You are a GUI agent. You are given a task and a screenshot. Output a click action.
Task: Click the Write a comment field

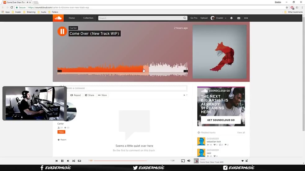coord(127,88)
